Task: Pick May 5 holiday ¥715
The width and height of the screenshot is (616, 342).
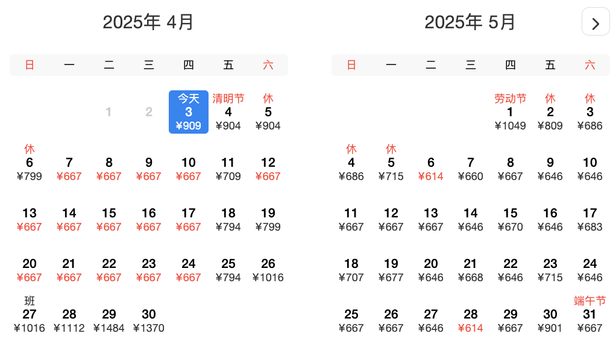Action: point(391,163)
